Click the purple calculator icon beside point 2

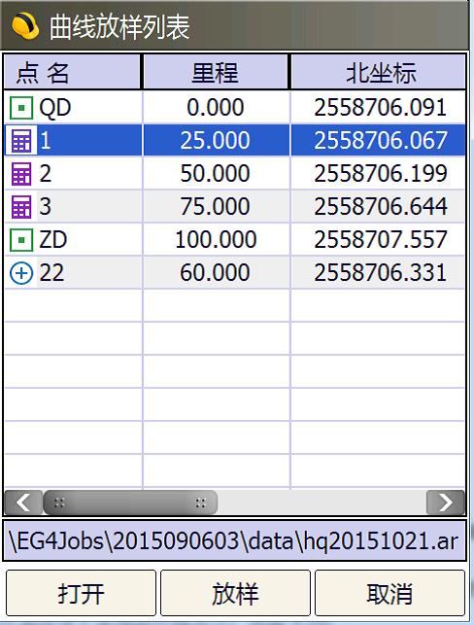click(20, 174)
